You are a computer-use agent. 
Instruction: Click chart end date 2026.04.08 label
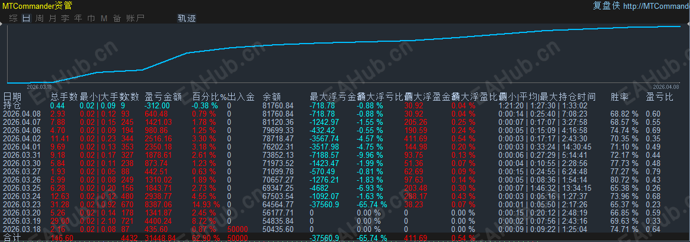click(x=665, y=87)
